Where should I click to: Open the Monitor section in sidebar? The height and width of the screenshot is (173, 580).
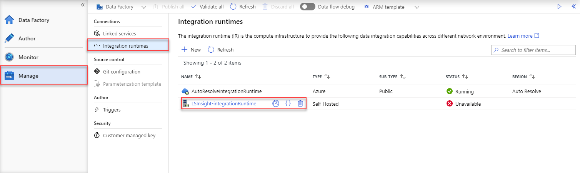click(x=28, y=57)
